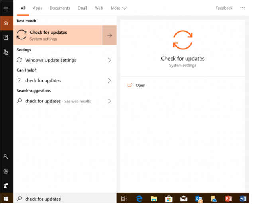Open File Explorer from taskbar
Screen dimensions: 259x205
coord(154,199)
